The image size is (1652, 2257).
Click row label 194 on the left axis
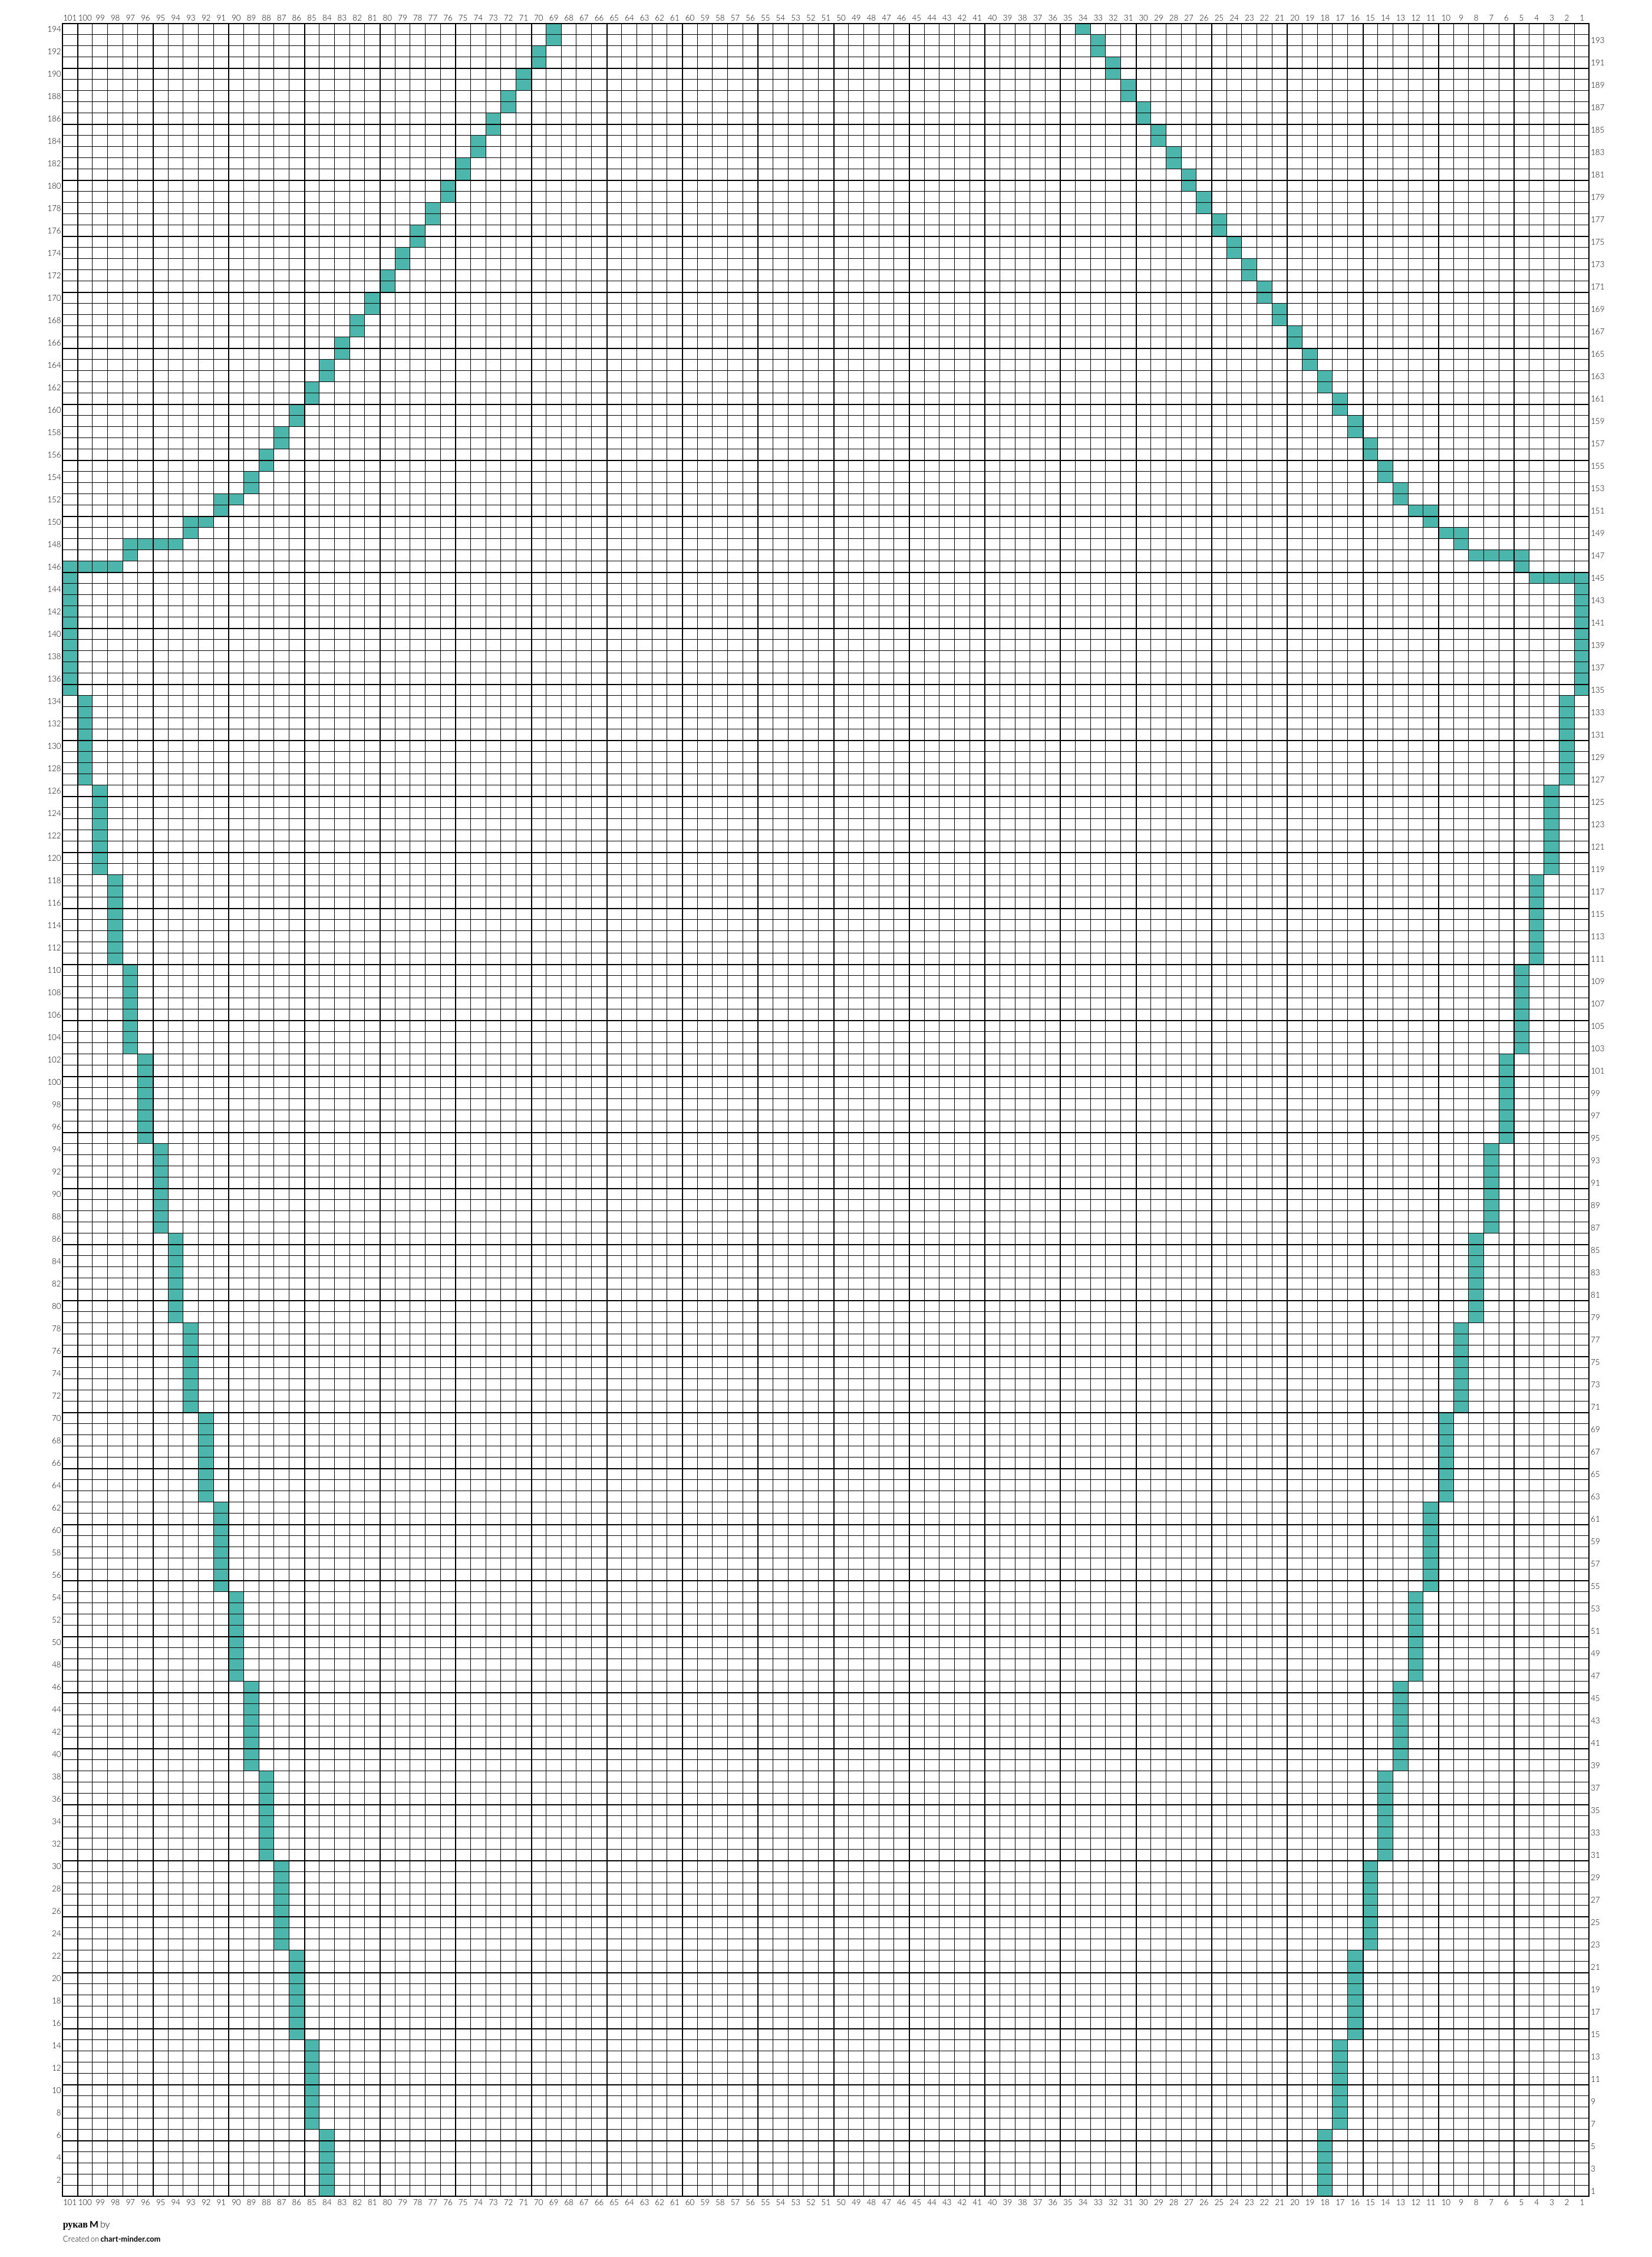[x=55, y=29]
